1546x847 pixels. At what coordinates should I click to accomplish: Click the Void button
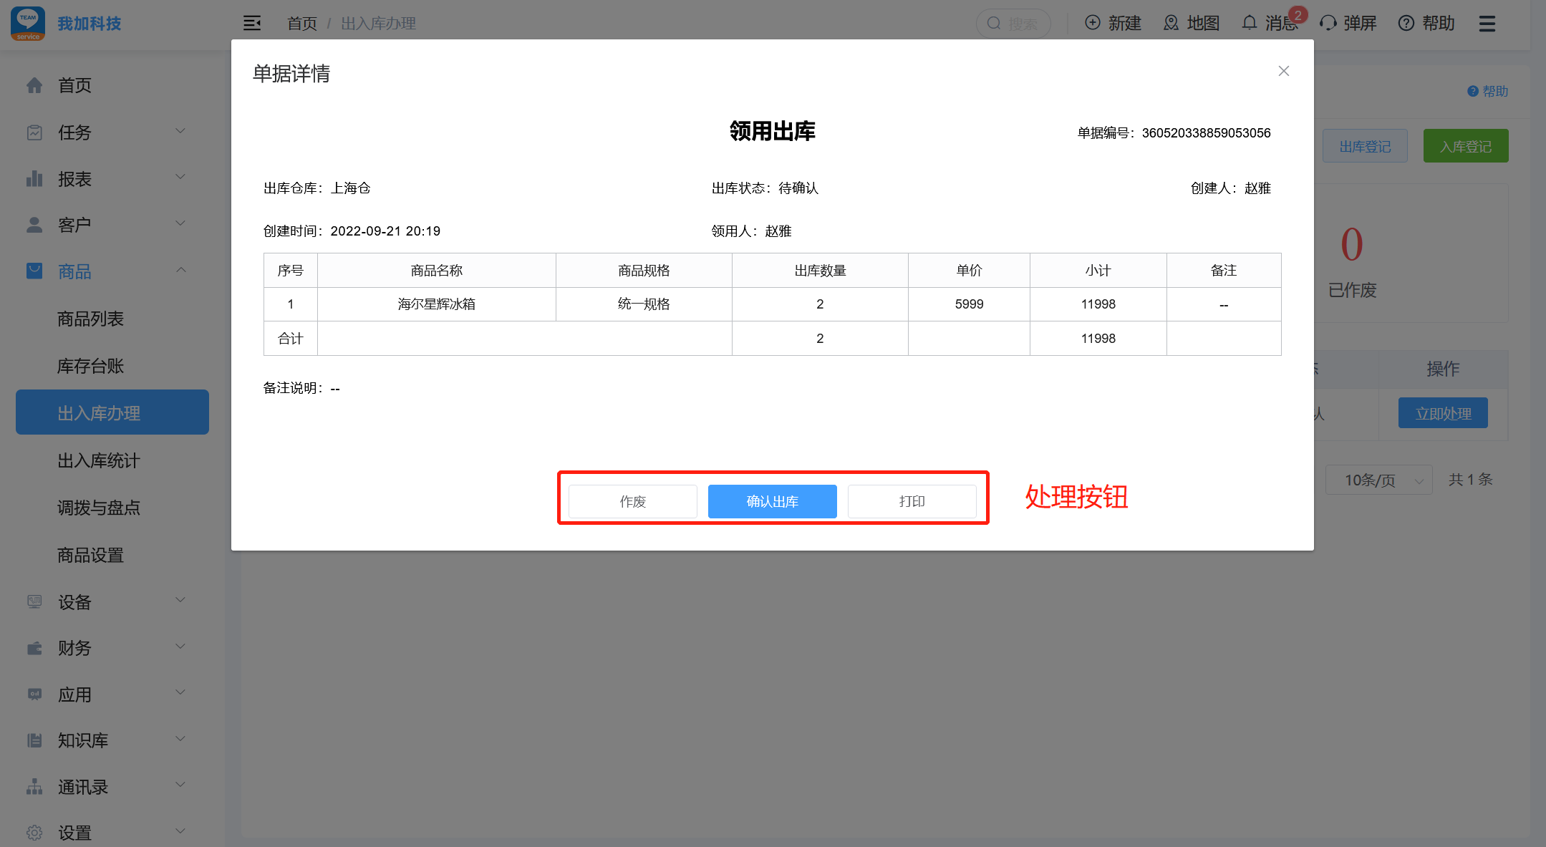point(632,501)
